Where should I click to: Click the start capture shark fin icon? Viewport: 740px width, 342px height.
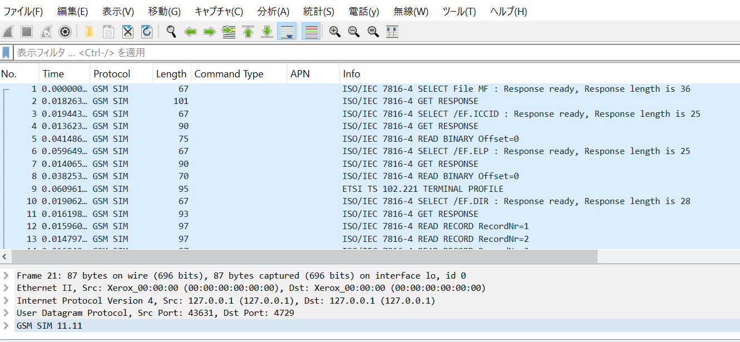(8, 32)
